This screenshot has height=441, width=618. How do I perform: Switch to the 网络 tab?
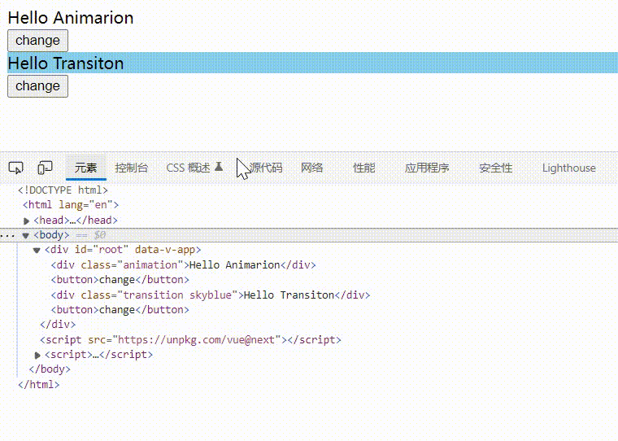(x=312, y=168)
